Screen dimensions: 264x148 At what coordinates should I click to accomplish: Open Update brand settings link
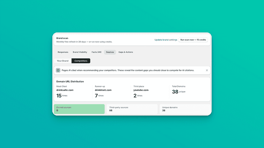[x=166, y=40]
